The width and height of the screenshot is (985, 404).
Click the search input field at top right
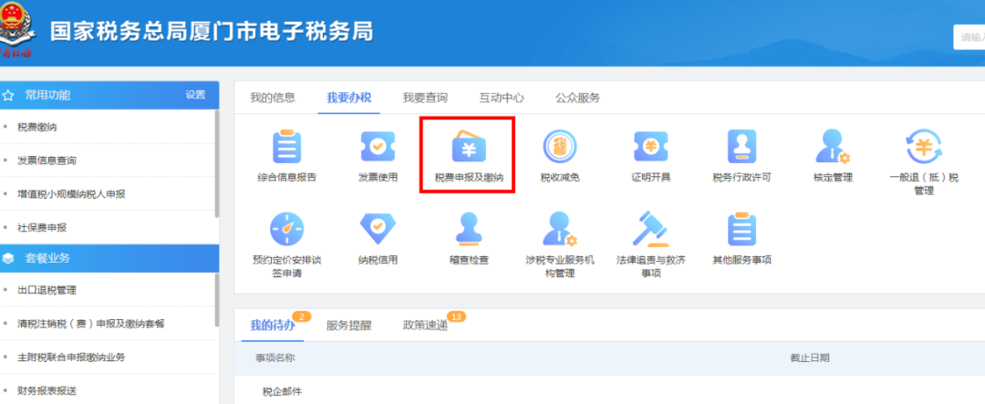969,37
